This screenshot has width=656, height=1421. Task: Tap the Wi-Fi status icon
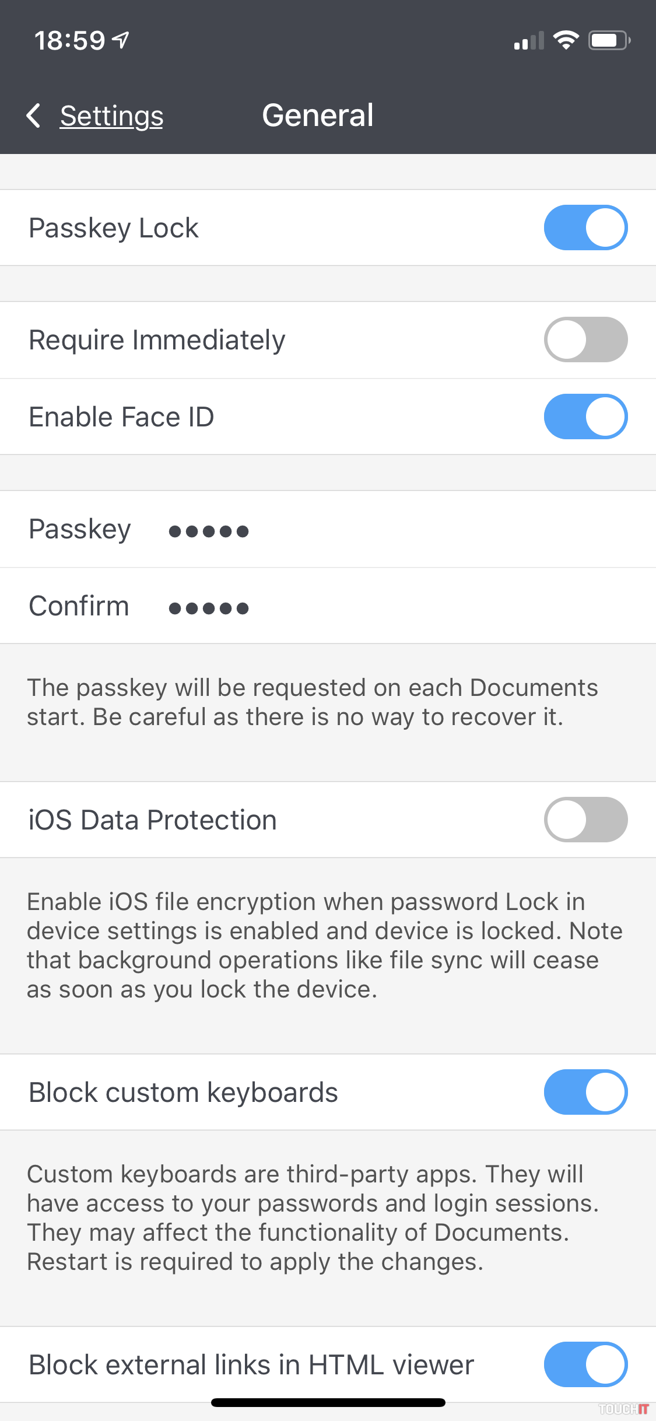(x=565, y=40)
